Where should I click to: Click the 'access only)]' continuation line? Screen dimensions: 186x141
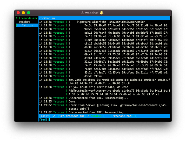coord(79,109)
